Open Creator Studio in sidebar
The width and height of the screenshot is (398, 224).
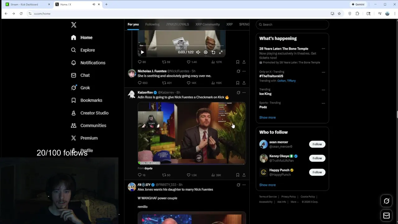click(x=90, y=113)
